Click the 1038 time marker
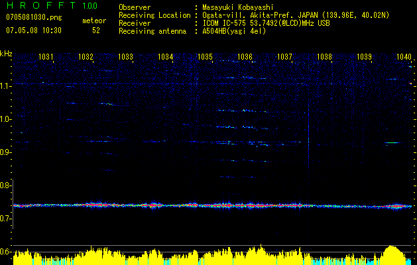 tap(324, 56)
